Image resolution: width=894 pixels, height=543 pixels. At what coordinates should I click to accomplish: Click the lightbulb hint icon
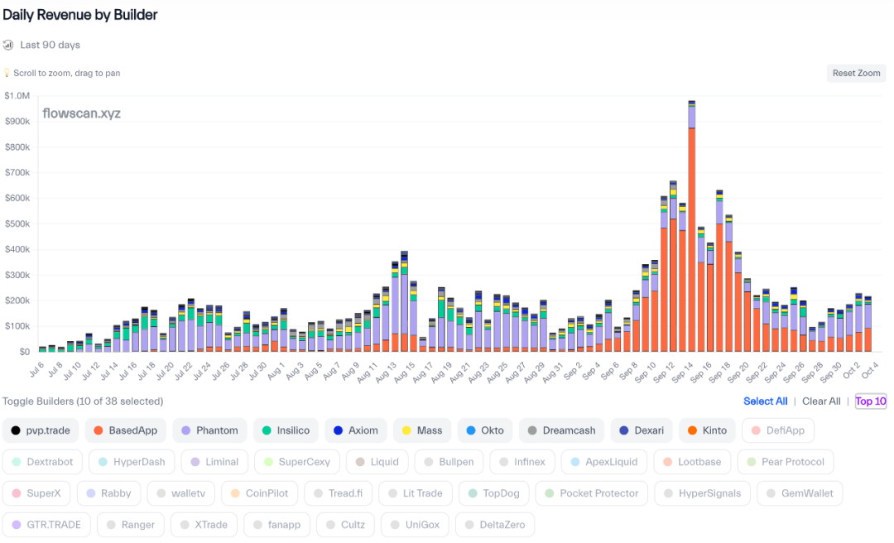tap(7, 73)
